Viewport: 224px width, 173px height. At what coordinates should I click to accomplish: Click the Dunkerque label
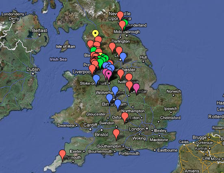coord(204,143)
